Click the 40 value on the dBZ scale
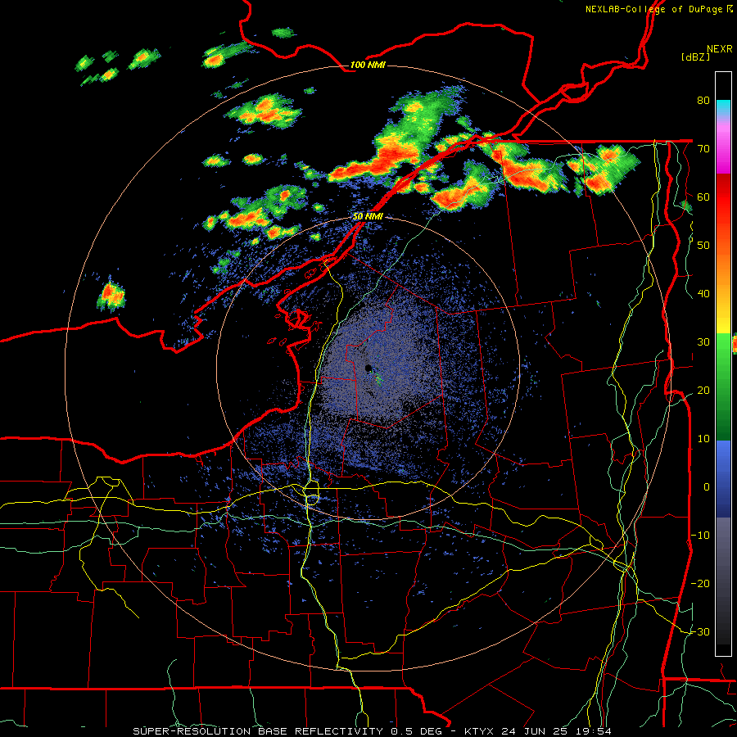Viewport: 737px width, 737px height. click(703, 294)
